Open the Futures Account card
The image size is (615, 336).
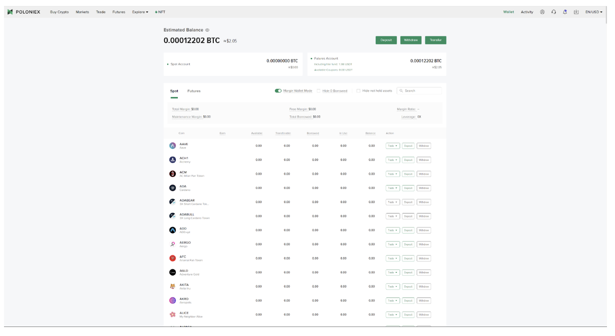click(x=377, y=64)
